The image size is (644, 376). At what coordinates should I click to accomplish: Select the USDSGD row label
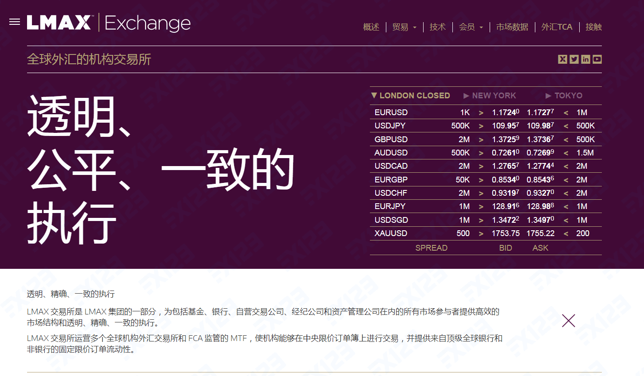(391, 220)
